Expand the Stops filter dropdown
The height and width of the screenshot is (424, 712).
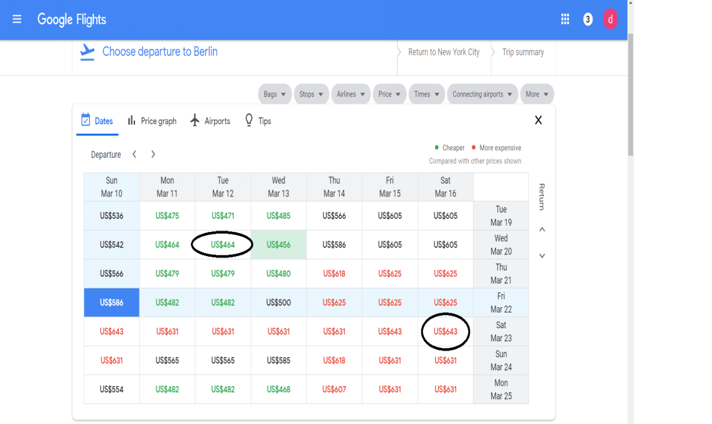[311, 94]
